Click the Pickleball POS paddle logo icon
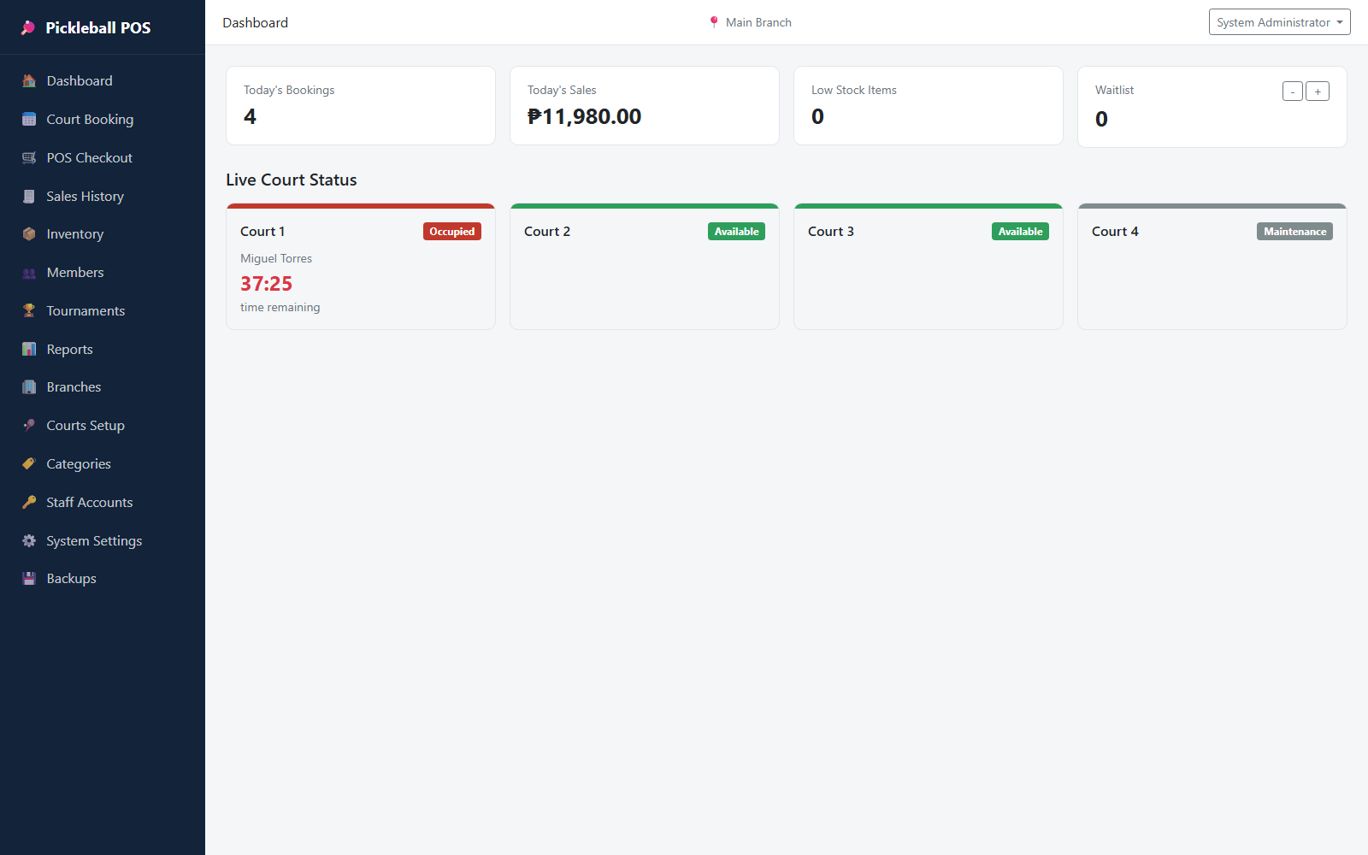The height and width of the screenshot is (855, 1368). (x=28, y=27)
